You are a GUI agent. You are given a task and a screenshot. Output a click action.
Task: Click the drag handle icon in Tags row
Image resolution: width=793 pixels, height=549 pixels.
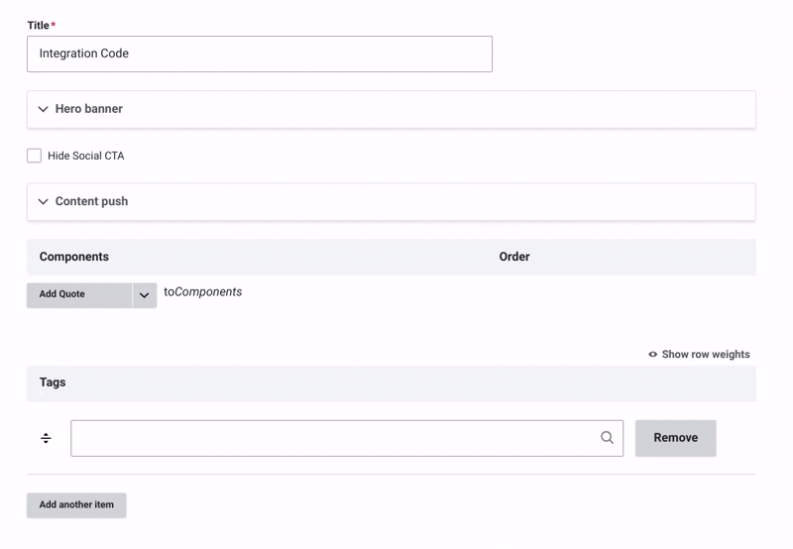point(46,438)
